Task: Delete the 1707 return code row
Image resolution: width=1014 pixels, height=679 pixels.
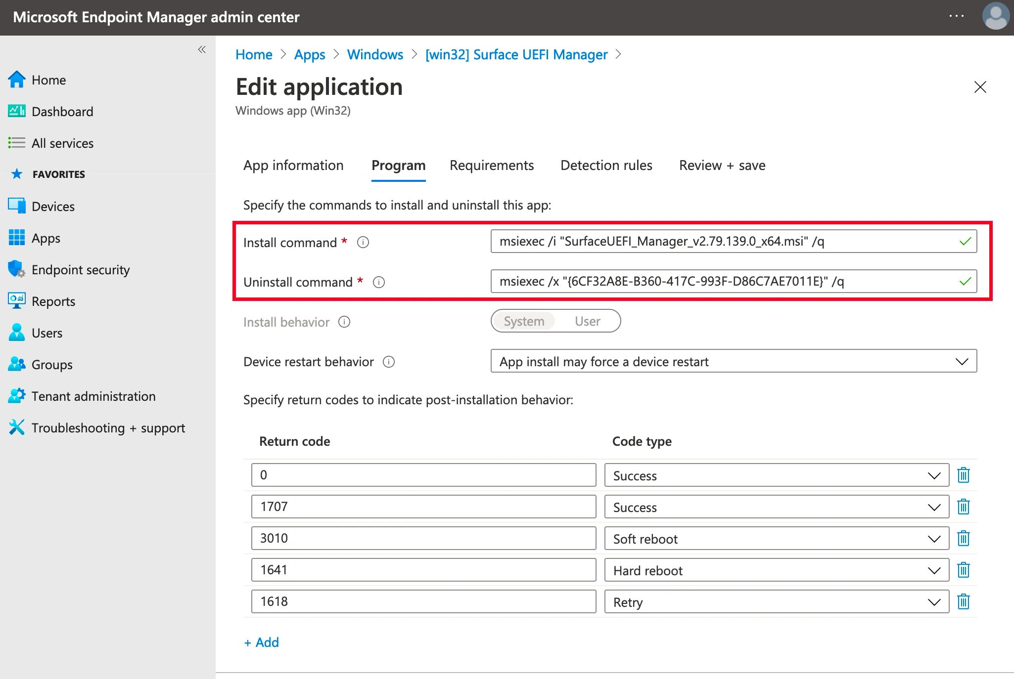Action: click(x=963, y=507)
